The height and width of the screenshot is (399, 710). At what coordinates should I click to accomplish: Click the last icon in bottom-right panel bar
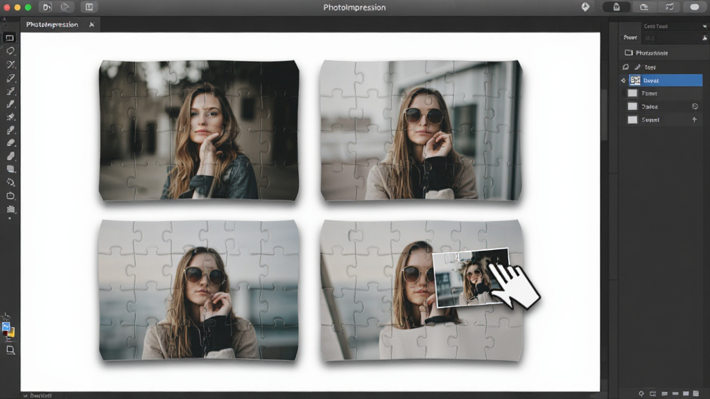click(696, 393)
